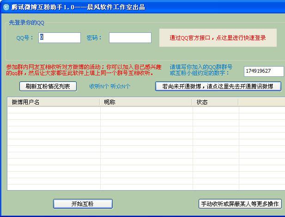Click the 昵称 column header
The width and height of the screenshot is (285, 217).
pos(146,102)
